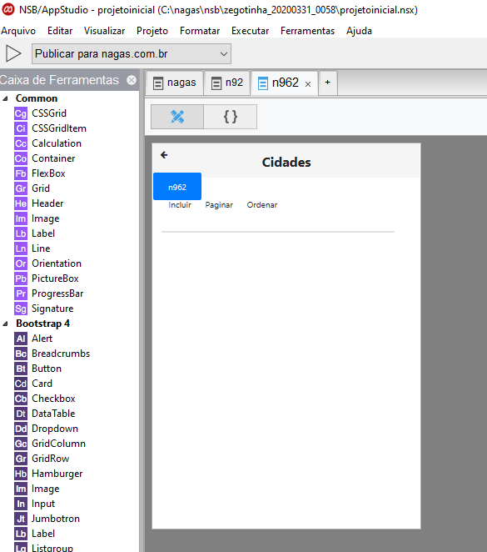Switch to the design view pencil-ruler icon
Viewport: 487px width, 552px height.
click(x=177, y=117)
